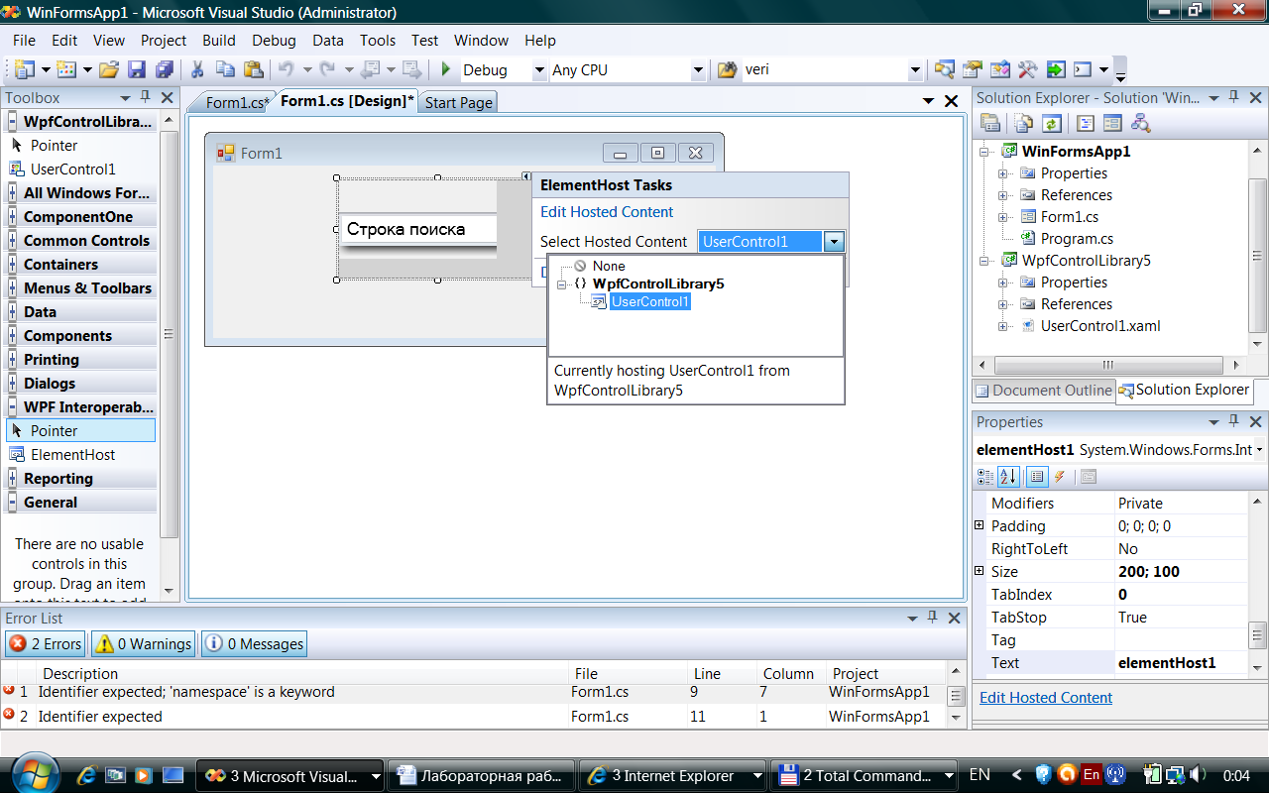This screenshot has width=1269, height=793.
Task: Switch to the Start Page tab
Action: click(x=458, y=102)
